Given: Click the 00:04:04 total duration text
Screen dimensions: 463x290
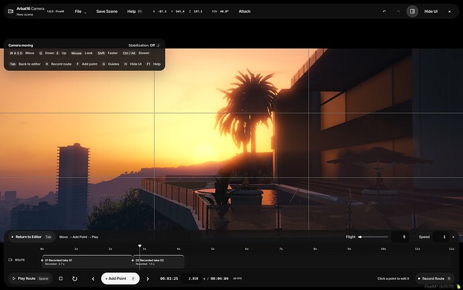Looking at the screenshot, I should tap(219, 279).
